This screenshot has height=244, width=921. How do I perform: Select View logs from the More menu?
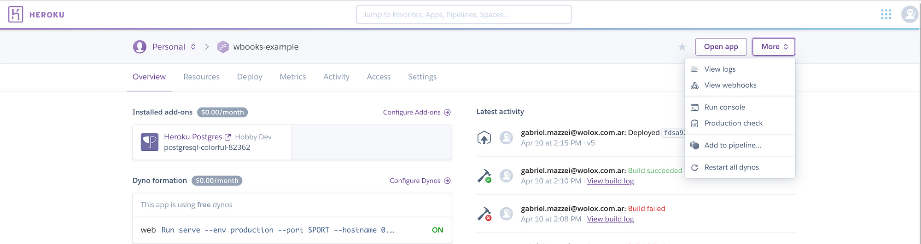(740, 69)
